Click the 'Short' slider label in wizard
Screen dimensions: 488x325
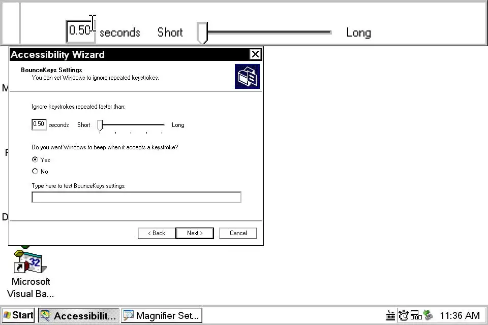(x=84, y=125)
